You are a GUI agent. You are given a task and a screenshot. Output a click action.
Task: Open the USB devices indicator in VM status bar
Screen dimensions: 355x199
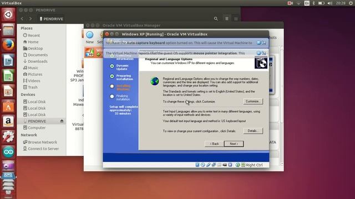pyautogui.click(x=209, y=165)
